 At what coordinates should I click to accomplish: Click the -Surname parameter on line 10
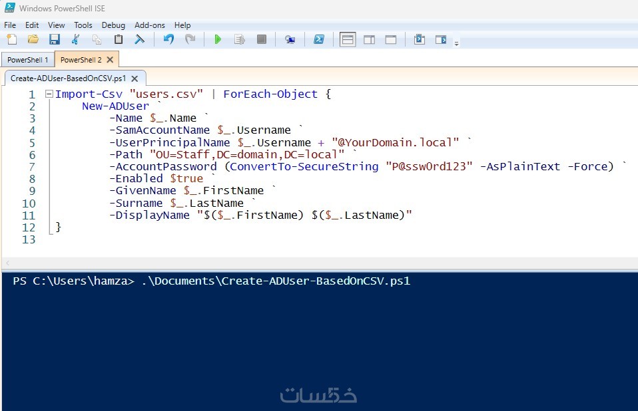pos(136,203)
